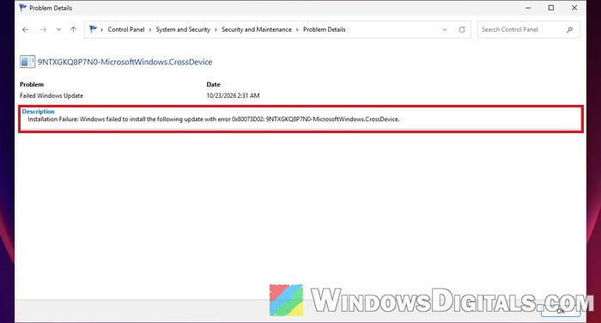The width and height of the screenshot is (601, 323).
Task: Select Problem Details breadcrumb
Action: point(325,29)
